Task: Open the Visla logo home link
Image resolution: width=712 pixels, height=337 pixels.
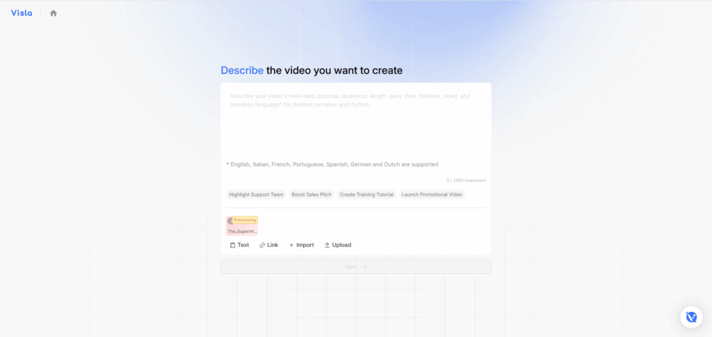Action: (x=22, y=13)
